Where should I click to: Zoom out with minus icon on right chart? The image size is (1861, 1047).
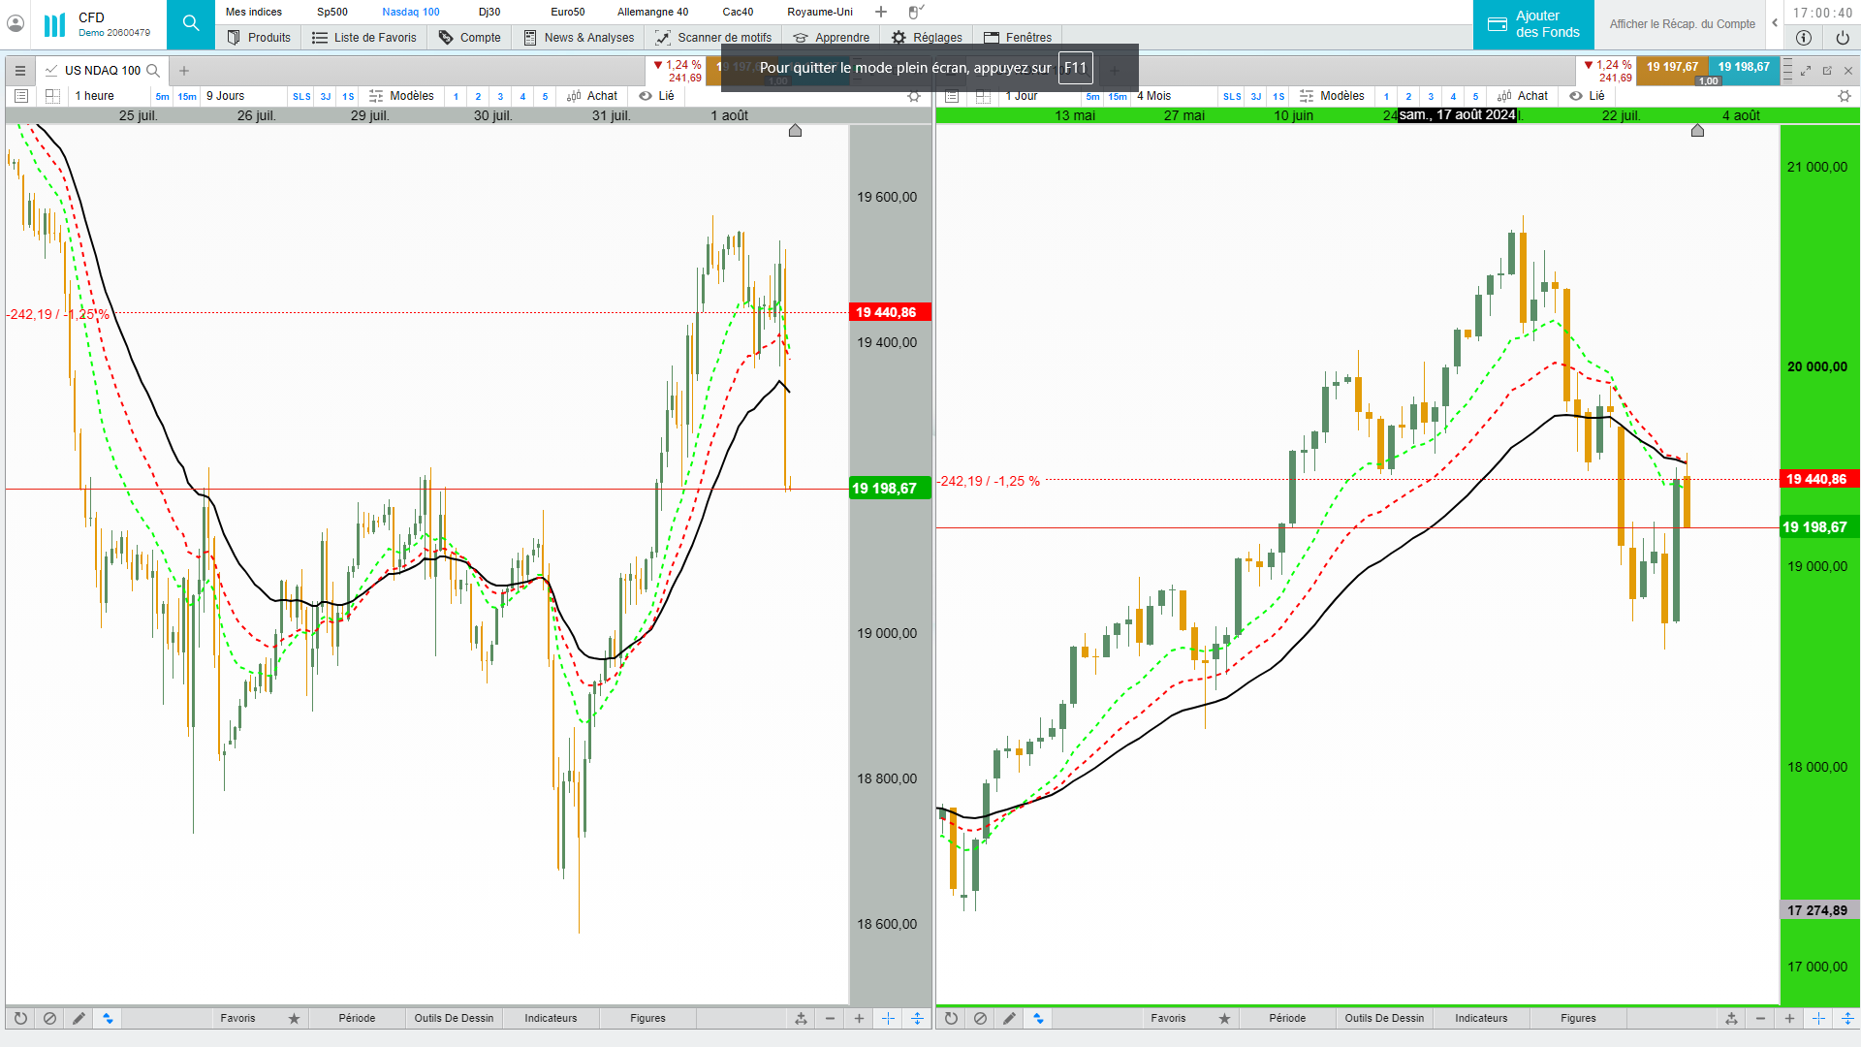(x=1760, y=1019)
